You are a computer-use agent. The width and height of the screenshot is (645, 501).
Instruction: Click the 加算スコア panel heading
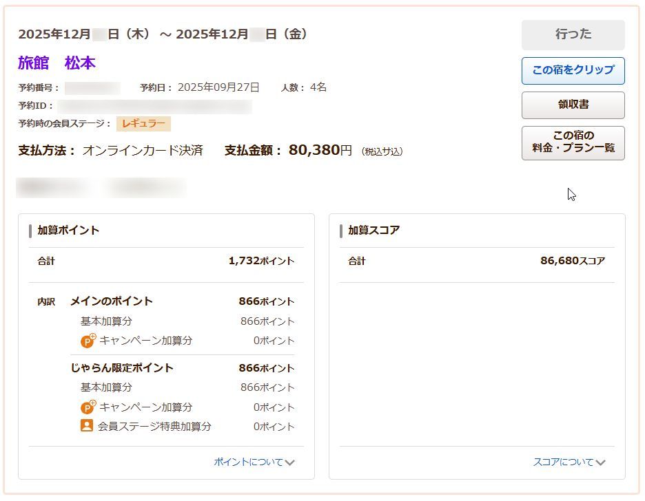(373, 231)
